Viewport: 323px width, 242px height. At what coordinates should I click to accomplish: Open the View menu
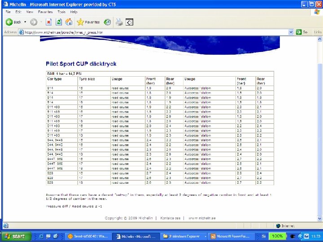tap(30, 12)
